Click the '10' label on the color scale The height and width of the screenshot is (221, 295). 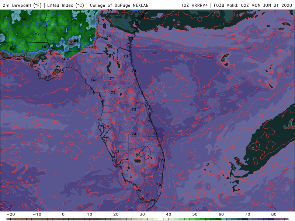pos(90,214)
